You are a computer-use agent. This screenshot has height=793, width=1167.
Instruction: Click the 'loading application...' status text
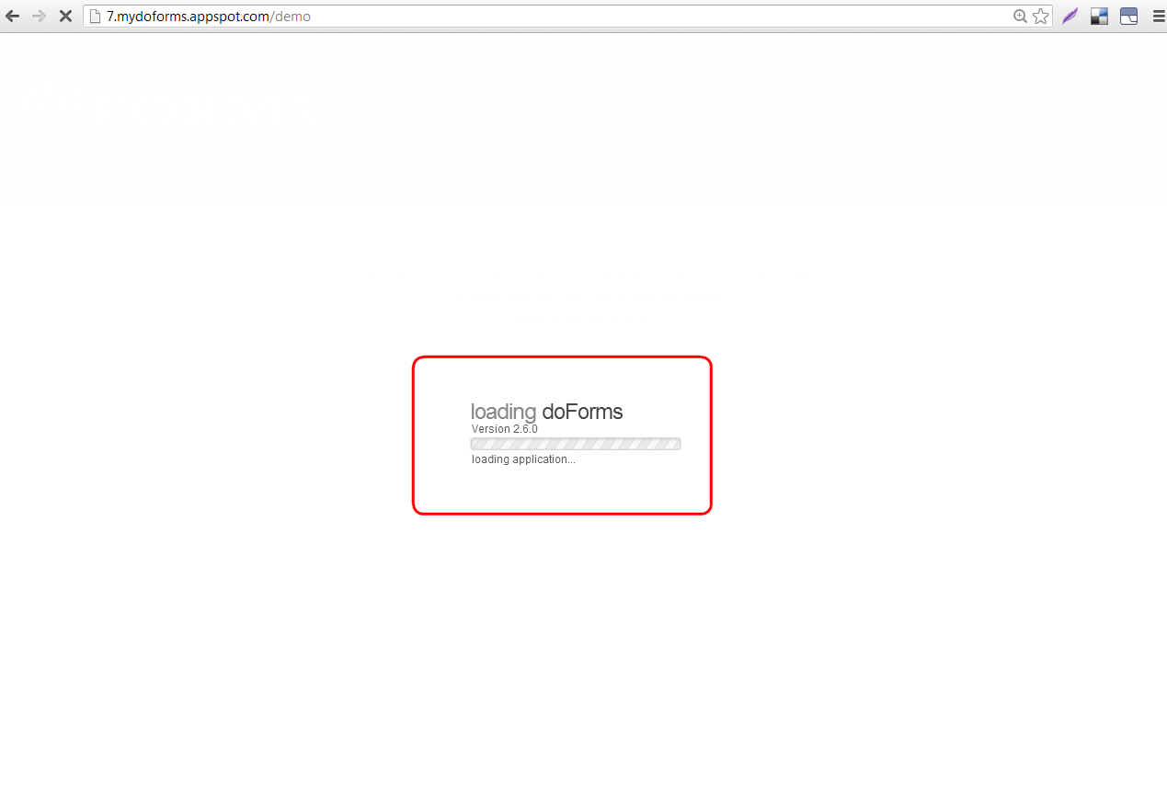(x=523, y=459)
